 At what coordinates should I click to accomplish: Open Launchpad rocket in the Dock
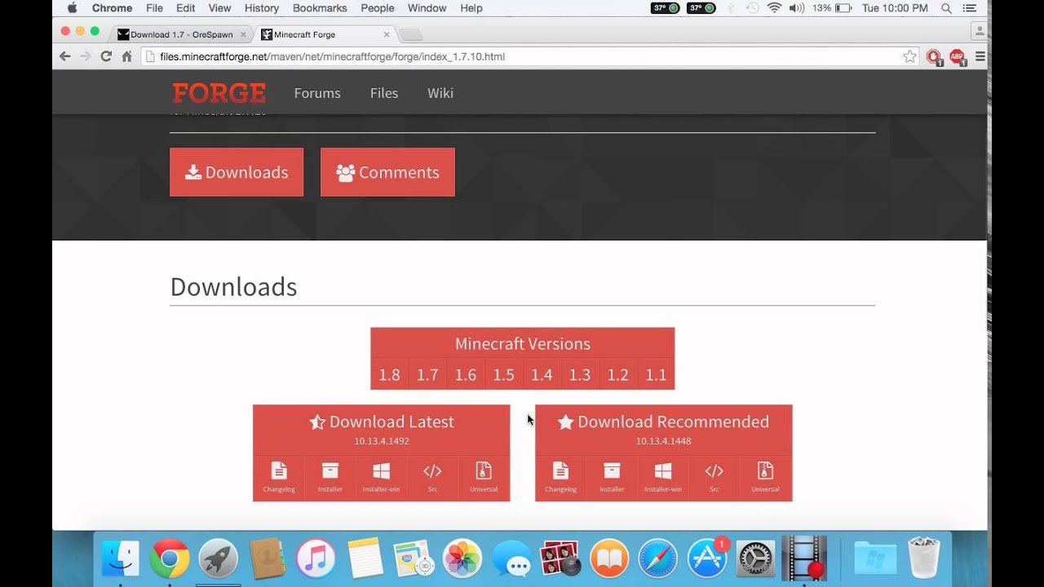tap(218, 558)
